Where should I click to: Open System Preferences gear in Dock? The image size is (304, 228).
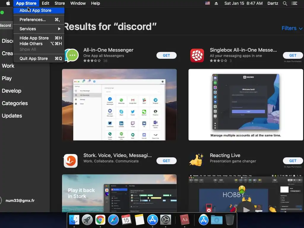point(166,220)
